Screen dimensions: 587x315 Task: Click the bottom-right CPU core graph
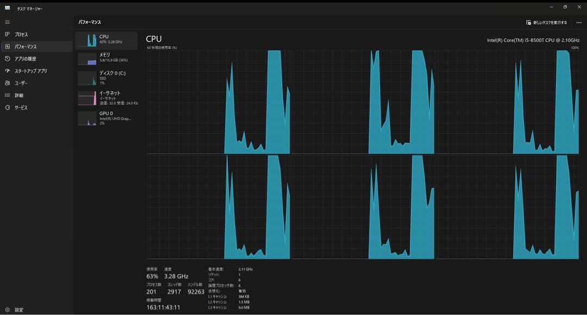tap(507, 207)
